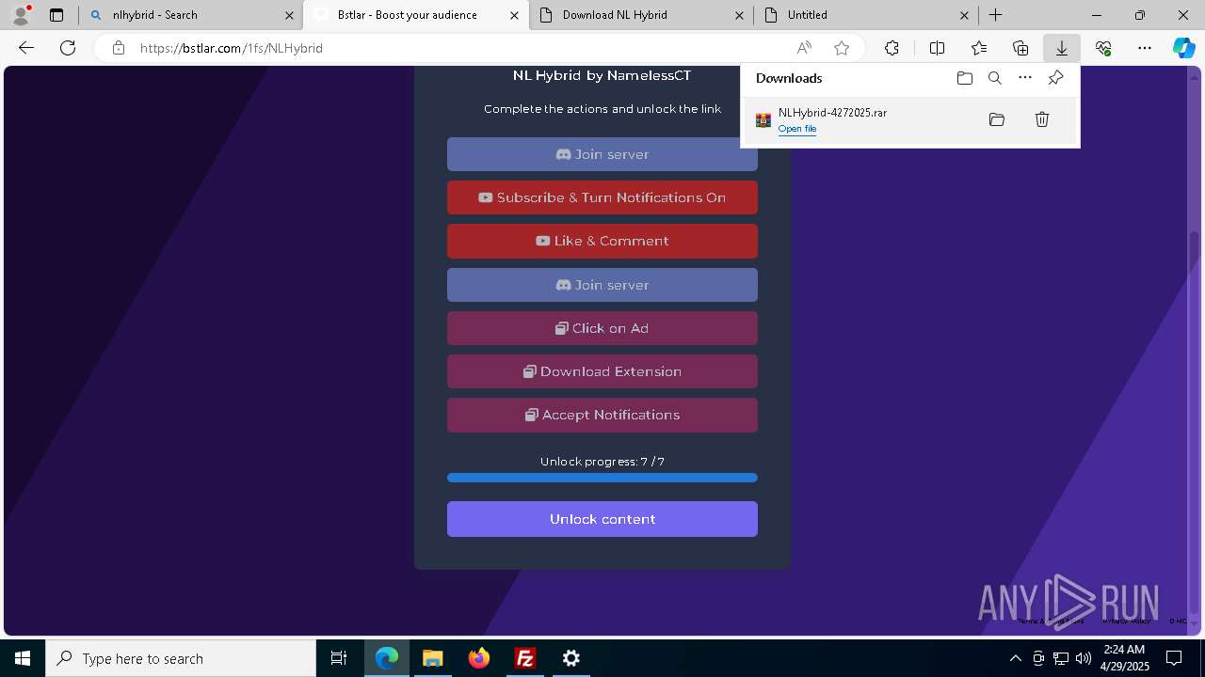Show hidden system tray icons
Screen dimensions: 1205x677
coord(1015,658)
